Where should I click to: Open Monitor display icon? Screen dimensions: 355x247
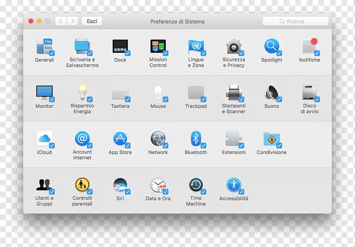click(44, 92)
